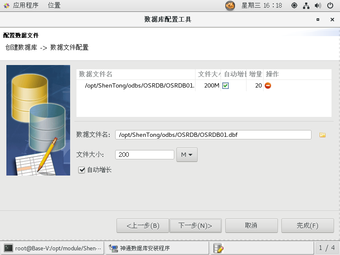The image size is (340, 255).
Task: Toggle auto-grow checkbox in the table row
Action: [x=226, y=85]
